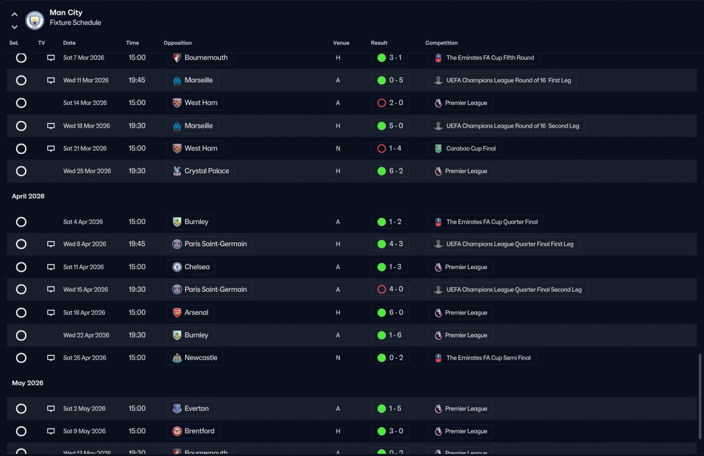The width and height of the screenshot is (704, 456).
Task: Select the Chelsea fixture radio button
Action: [21, 267]
